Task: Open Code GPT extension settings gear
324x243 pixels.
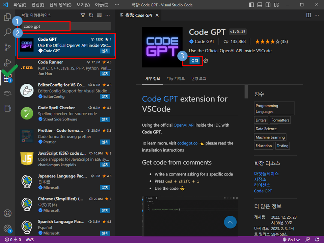Action: [206, 61]
